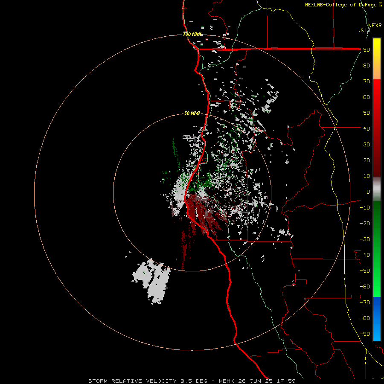Click the -70 value on velocity scale

(x=365, y=303)
